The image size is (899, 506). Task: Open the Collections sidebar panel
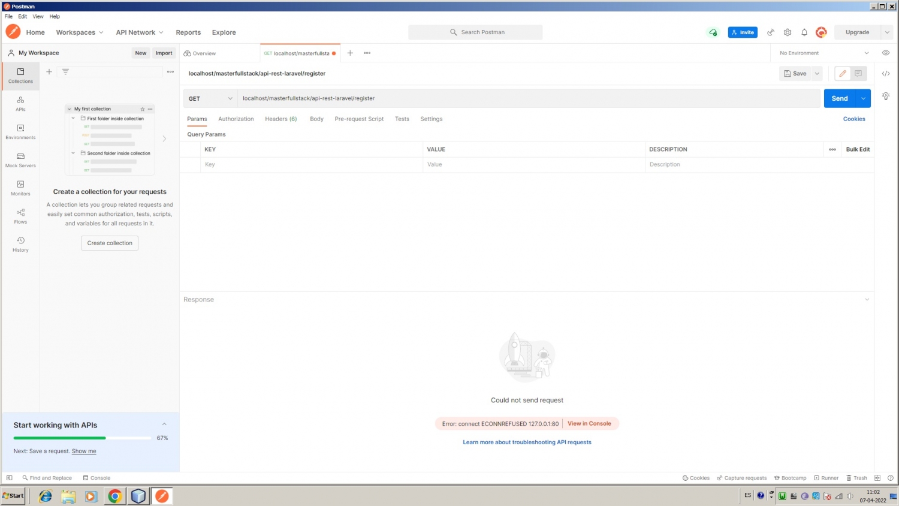pyautogui.click(x=20, y=76)
